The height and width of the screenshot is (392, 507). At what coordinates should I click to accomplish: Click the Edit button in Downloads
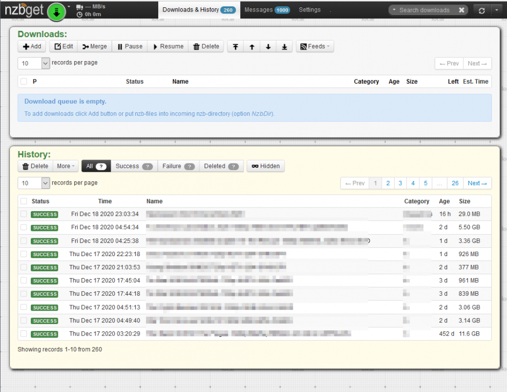64,47
